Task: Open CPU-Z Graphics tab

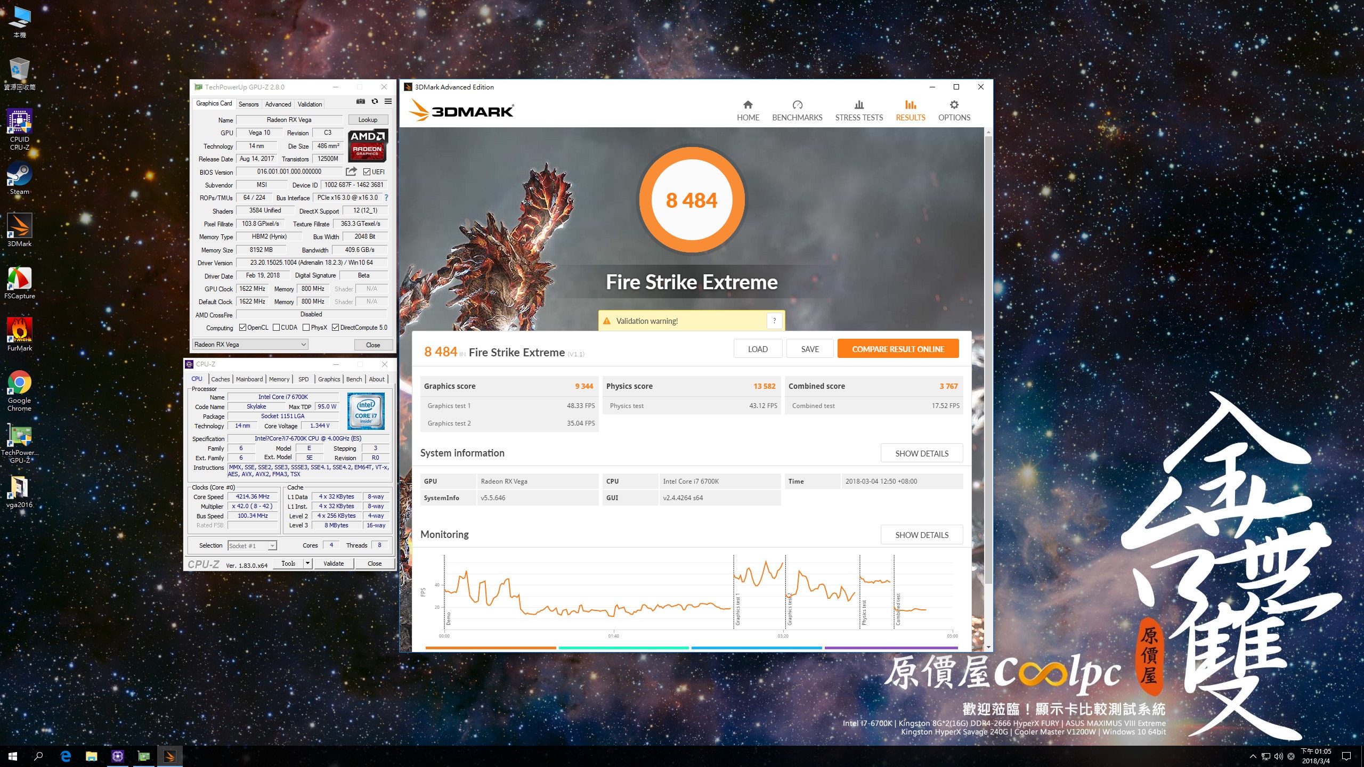Action: (x=329, y=379)
